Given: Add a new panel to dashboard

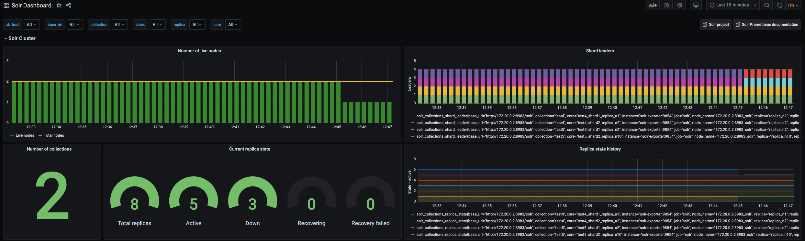Looking at the screenshot, I should click(x=653, y=5).
